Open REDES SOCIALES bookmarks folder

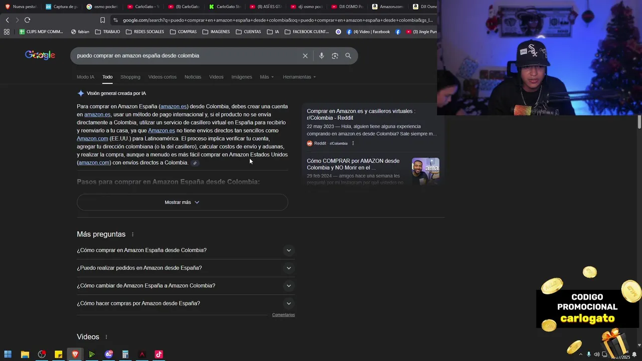point(145,32)
